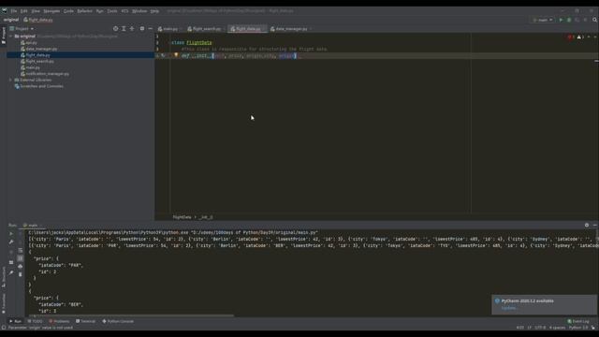Screen dimensions: 599x337
Task: Open the Tools menu
Action: (x=112, y=11)
